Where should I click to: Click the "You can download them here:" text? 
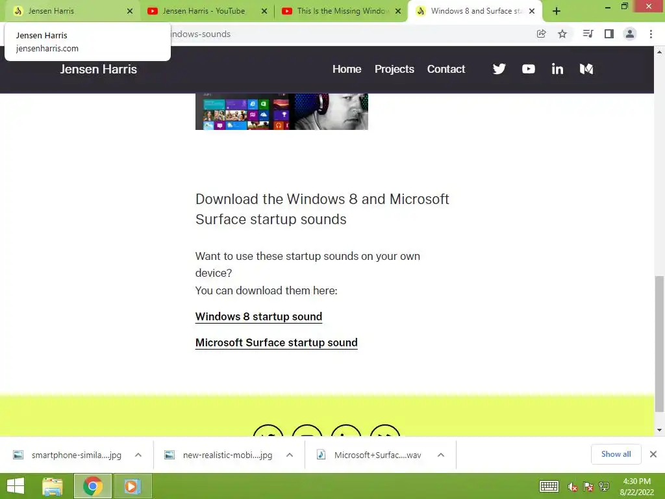pos(266,290)
